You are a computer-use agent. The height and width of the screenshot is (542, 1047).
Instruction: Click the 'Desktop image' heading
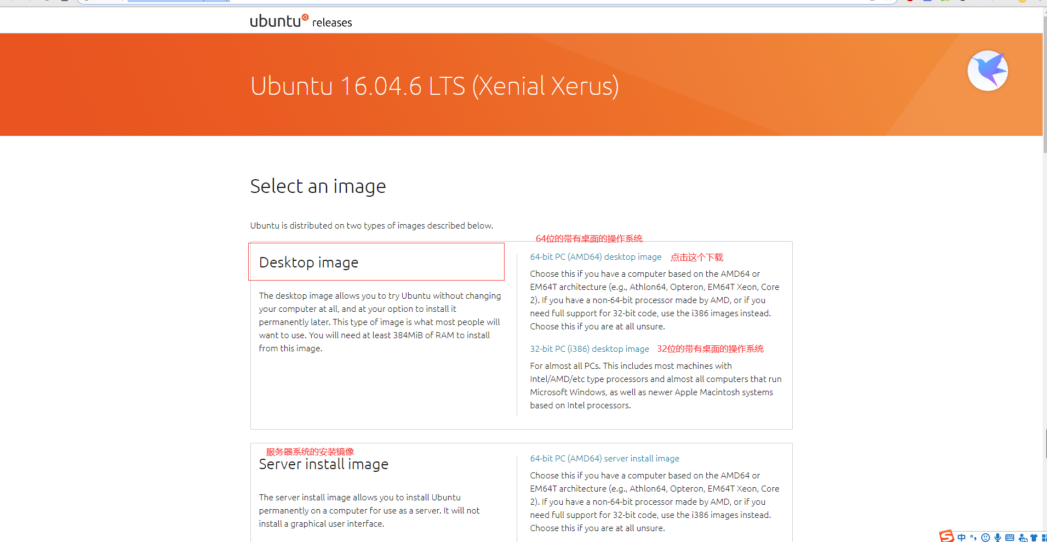[308, 263]
